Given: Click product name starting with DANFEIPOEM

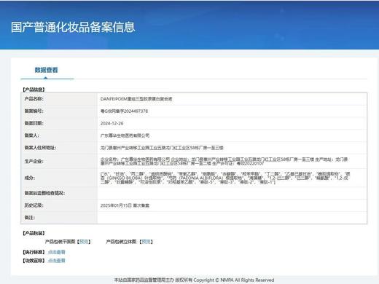Looking at the screenshot, I should pyautogui.click(x=136, y=99).
